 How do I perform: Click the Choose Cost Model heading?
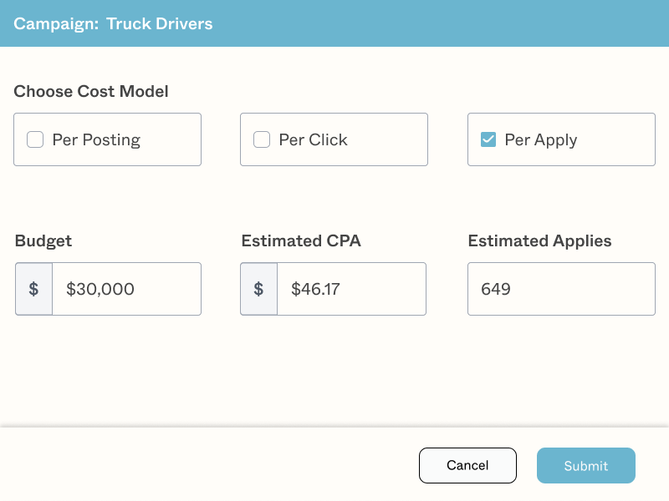pos(91,92)
